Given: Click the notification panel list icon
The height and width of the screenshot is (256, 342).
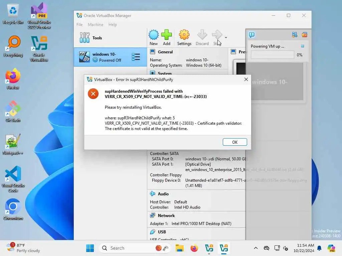Looking at the screenshot, I should pos(295,35).
